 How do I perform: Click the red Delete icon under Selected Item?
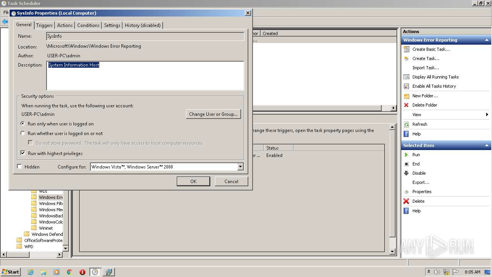coord(406,201)
